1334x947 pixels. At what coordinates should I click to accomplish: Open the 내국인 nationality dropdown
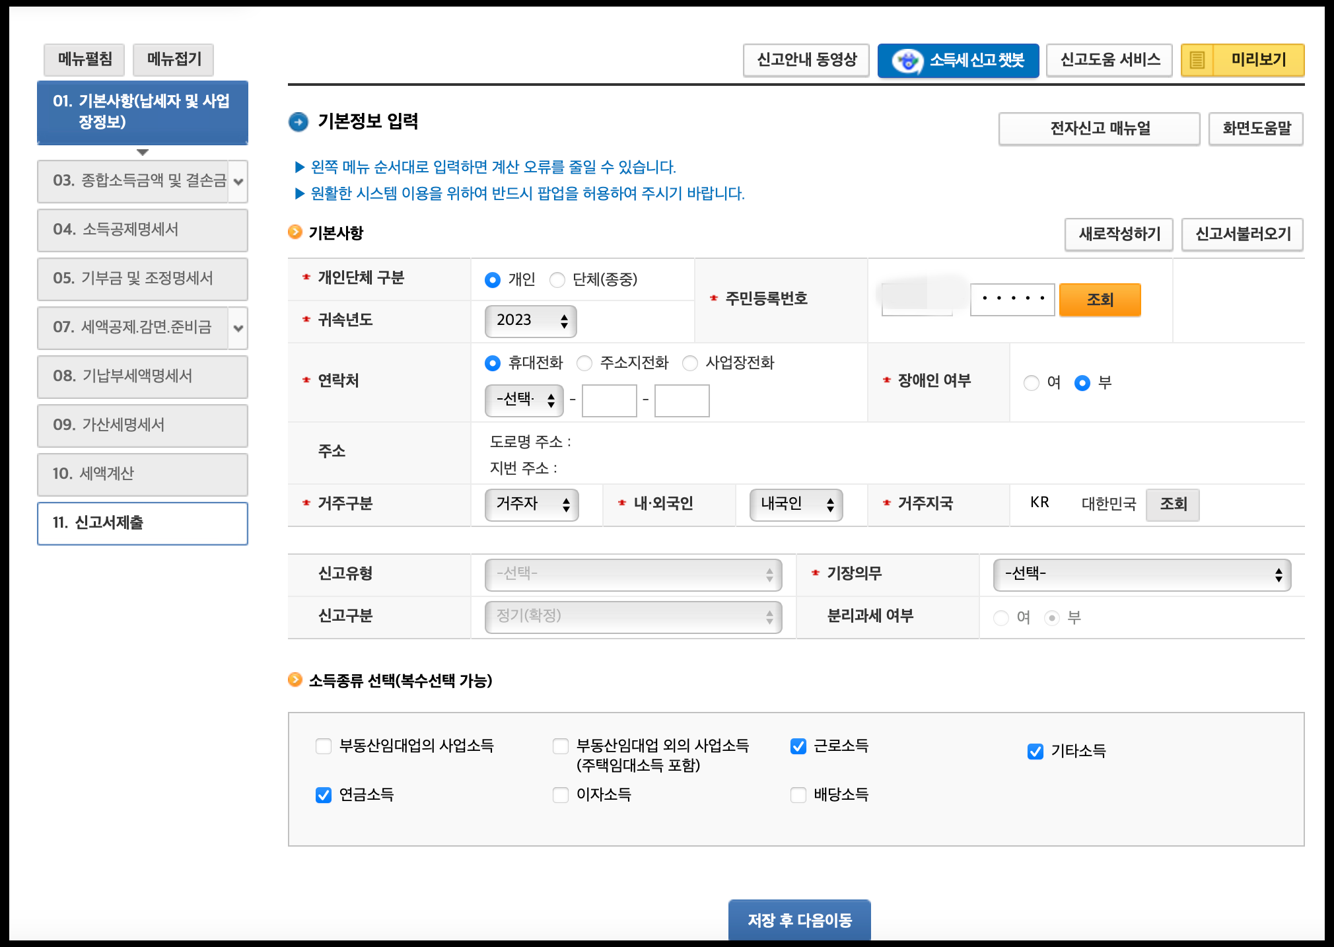pyautogui.click(x=796, y=505)
